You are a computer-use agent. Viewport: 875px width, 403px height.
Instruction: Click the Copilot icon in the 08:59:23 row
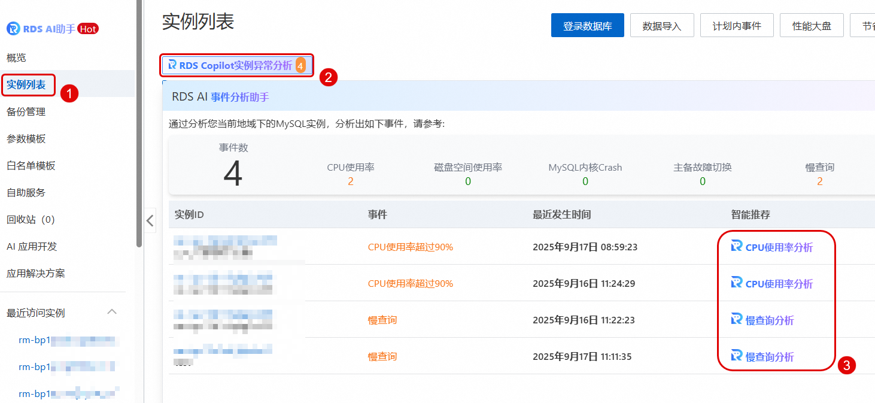pos(737,246)
